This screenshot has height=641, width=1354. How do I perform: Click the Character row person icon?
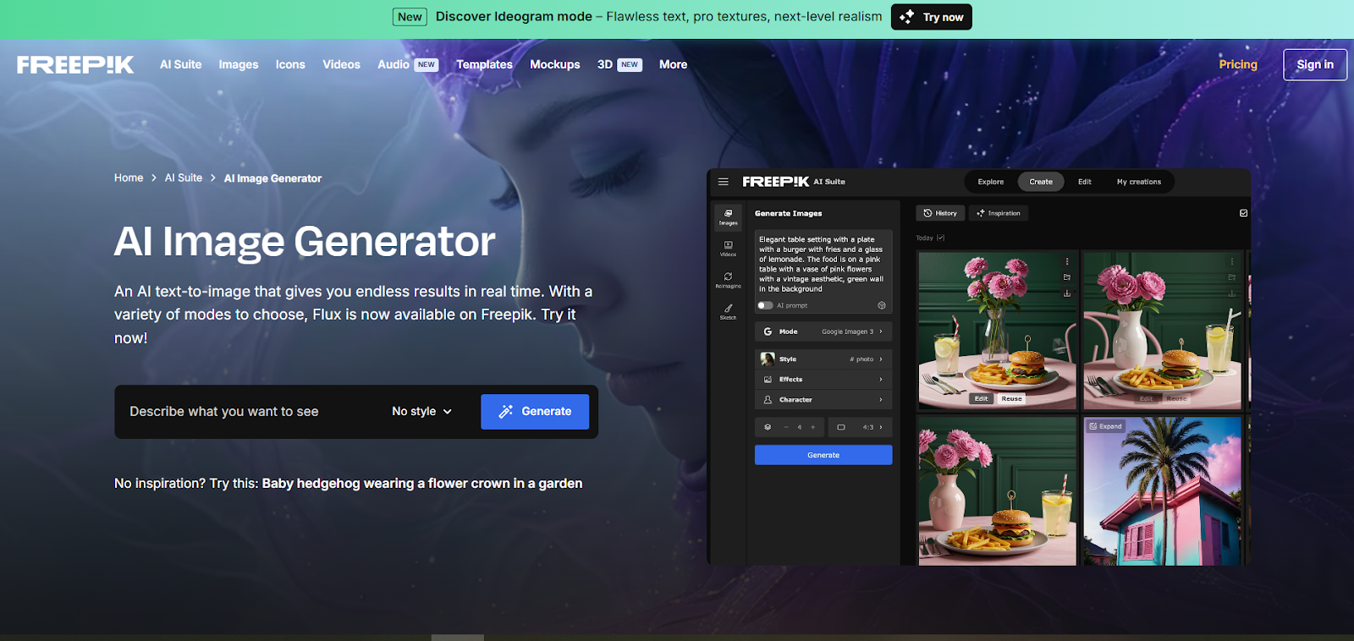[x=768, y=400]
